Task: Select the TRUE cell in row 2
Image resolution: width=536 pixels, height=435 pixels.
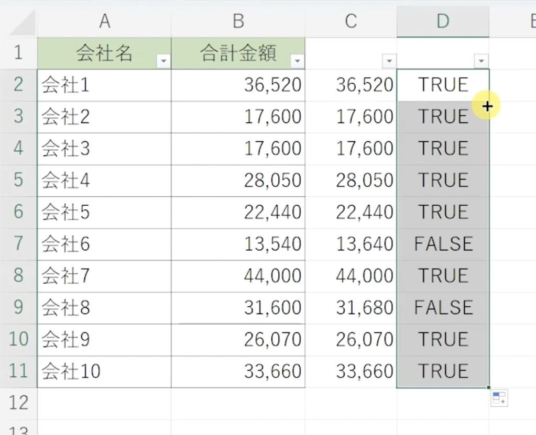Action: [443, 85]
